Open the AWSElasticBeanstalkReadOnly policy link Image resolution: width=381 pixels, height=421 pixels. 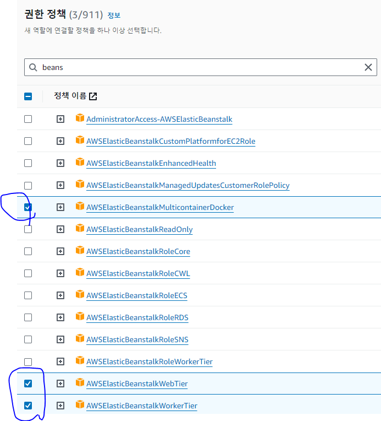pos(139,229)
